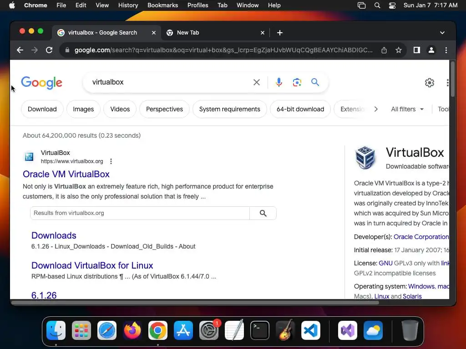Open the Windows operating system link
The height and width of the screenshot is (349, 466).
(421, 286)
